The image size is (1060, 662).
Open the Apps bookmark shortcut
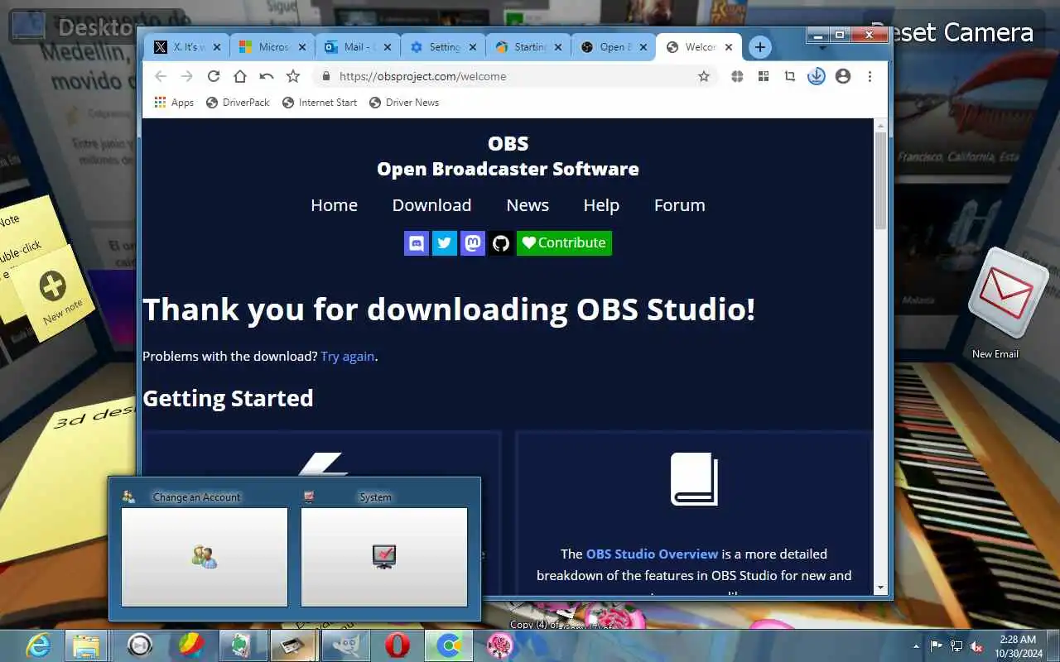174,103
